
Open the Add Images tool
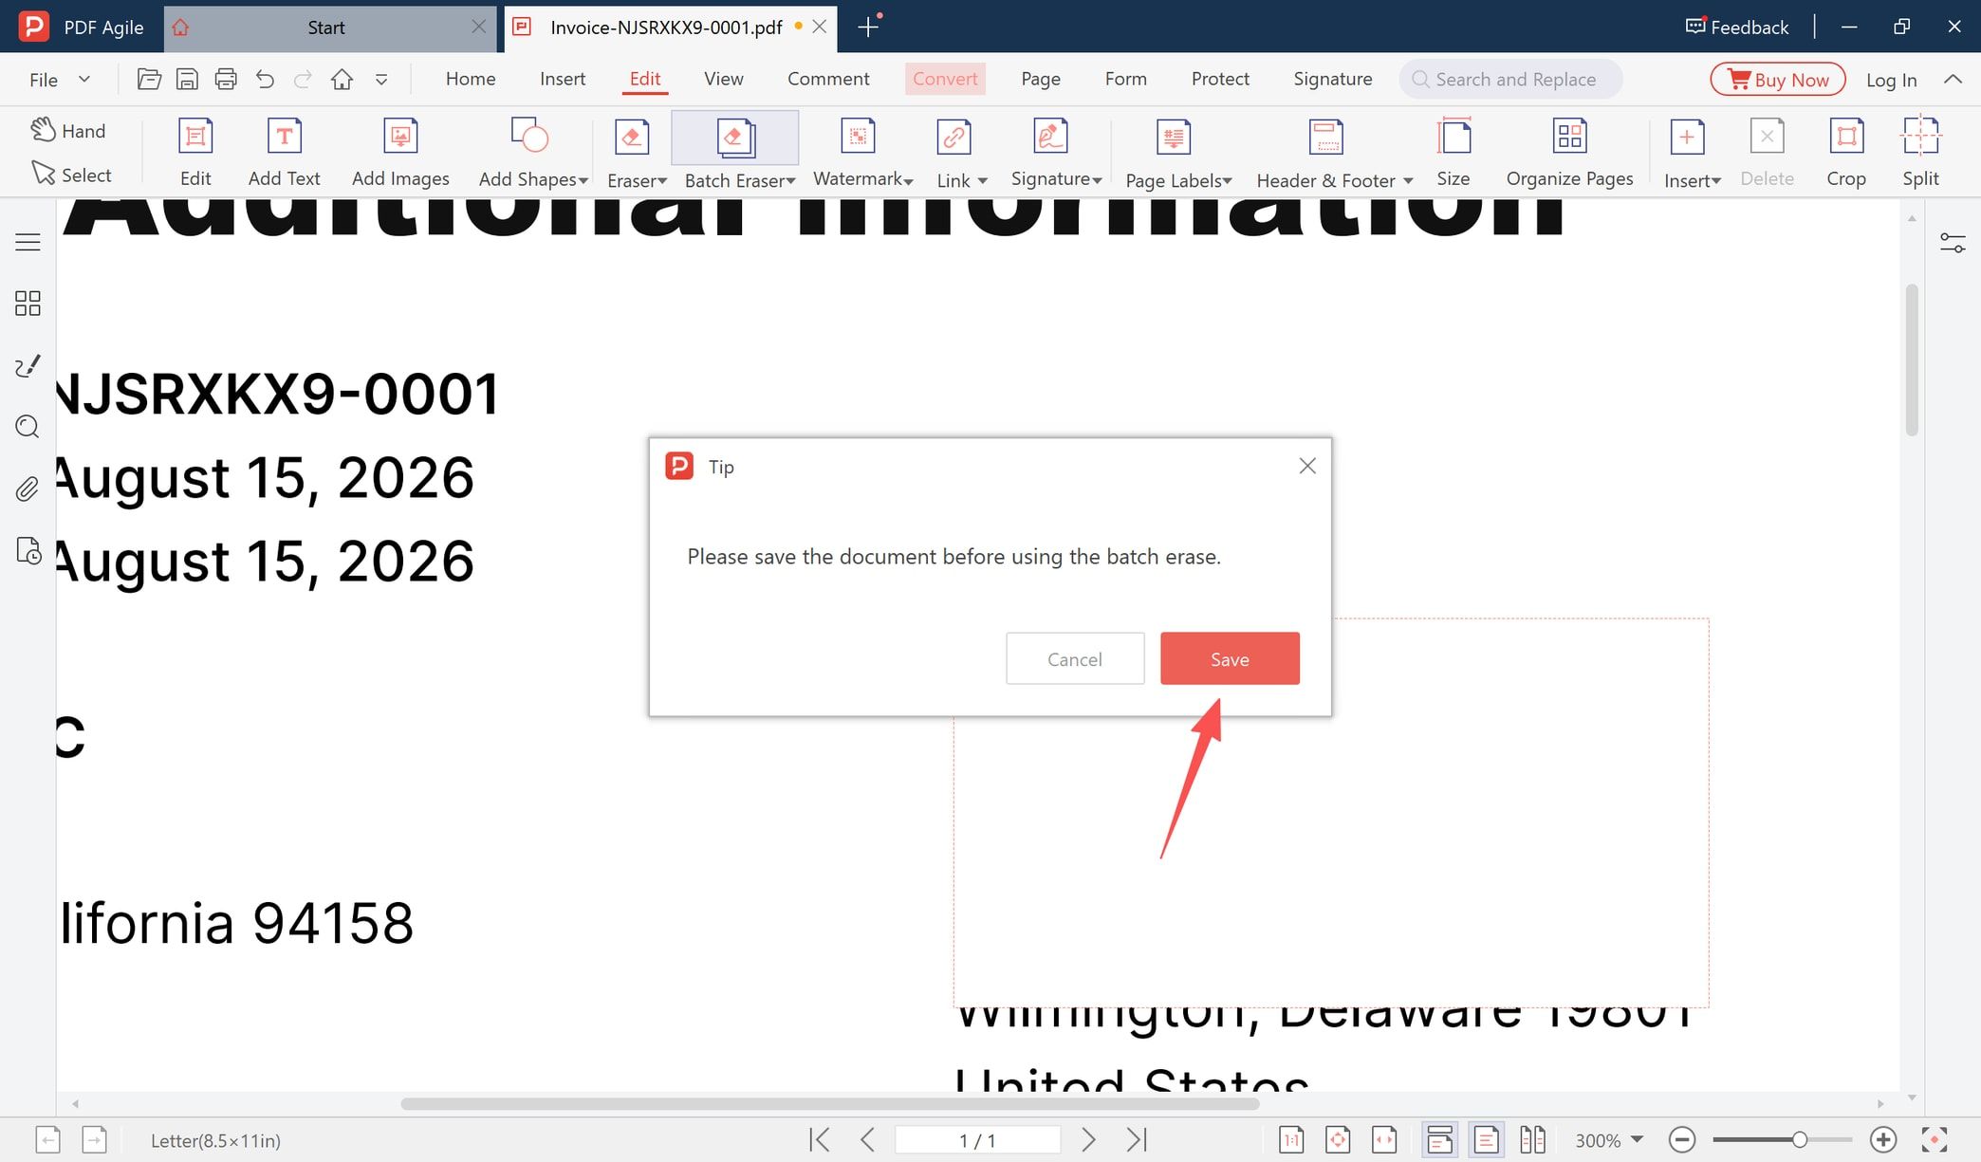pos(400,152)
